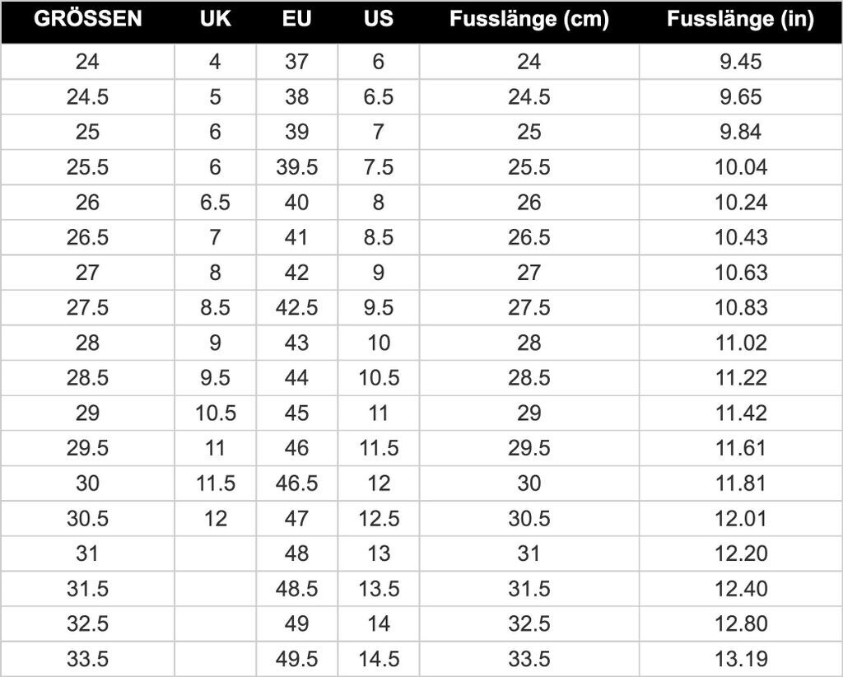This screenshot has height=677, width=843.
Task: Click the EU column header
Action: click(296, 20)
